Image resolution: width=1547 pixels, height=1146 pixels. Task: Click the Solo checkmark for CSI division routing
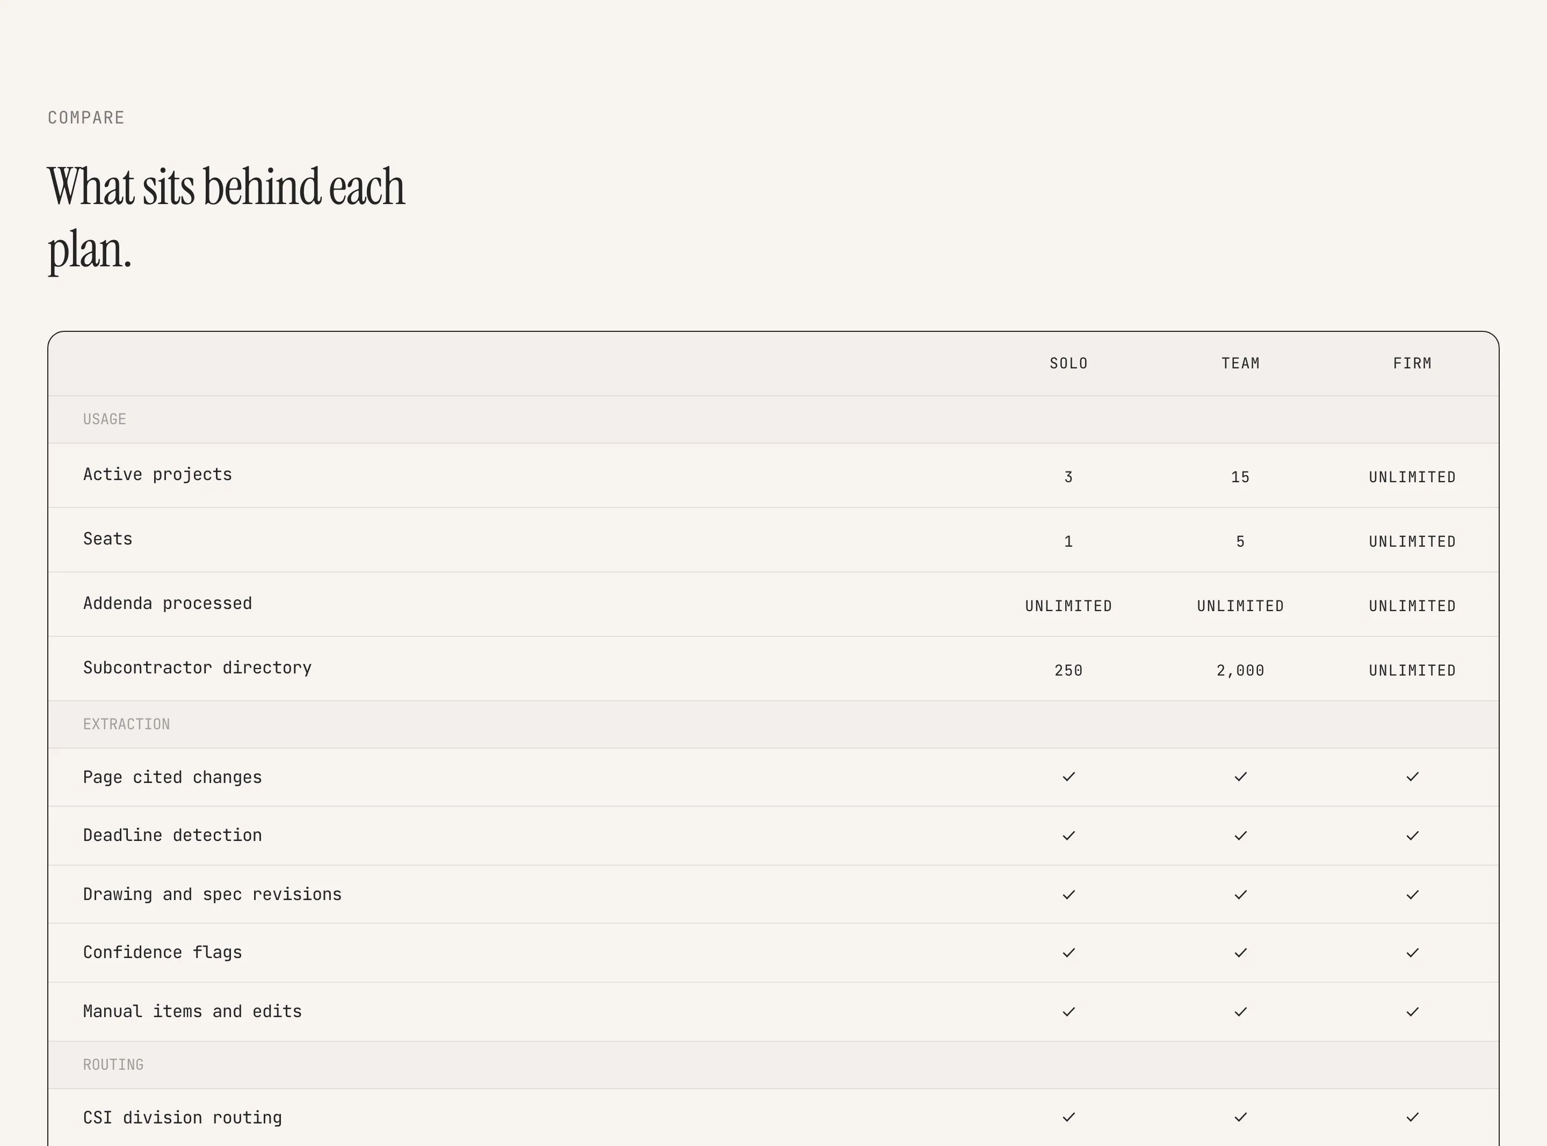tap(1068, 1117)
